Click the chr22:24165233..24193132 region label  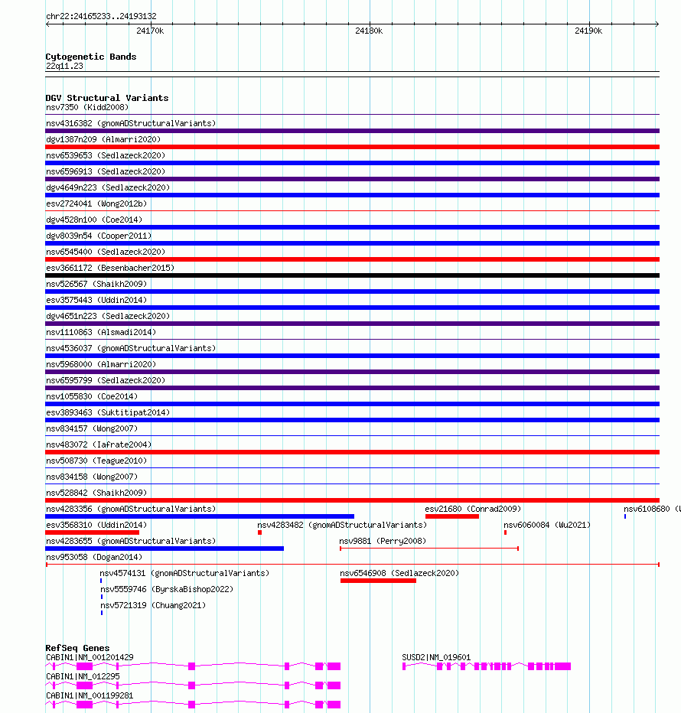click(x=101, y=16)
